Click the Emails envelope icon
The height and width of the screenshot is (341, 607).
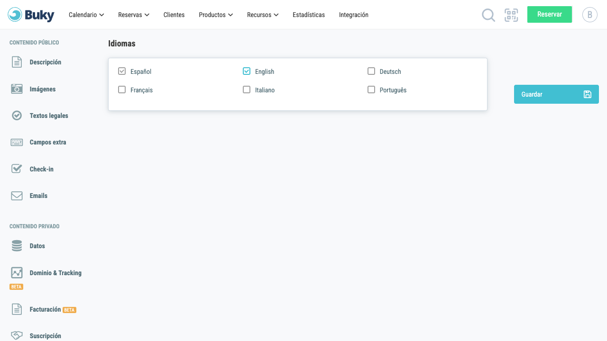(x=17, y=196)
